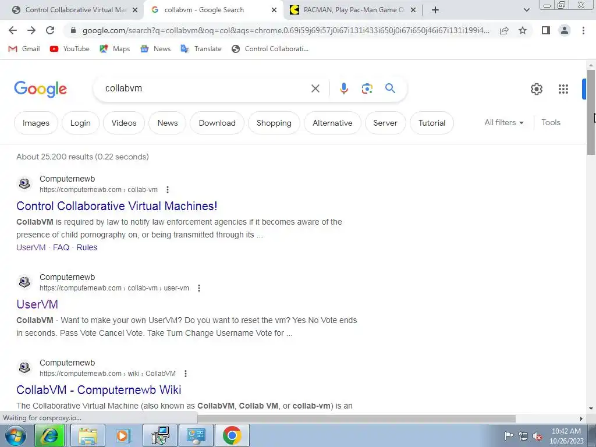Open Control Collaborative Virtual Machines! result

[x=116, y=205]
